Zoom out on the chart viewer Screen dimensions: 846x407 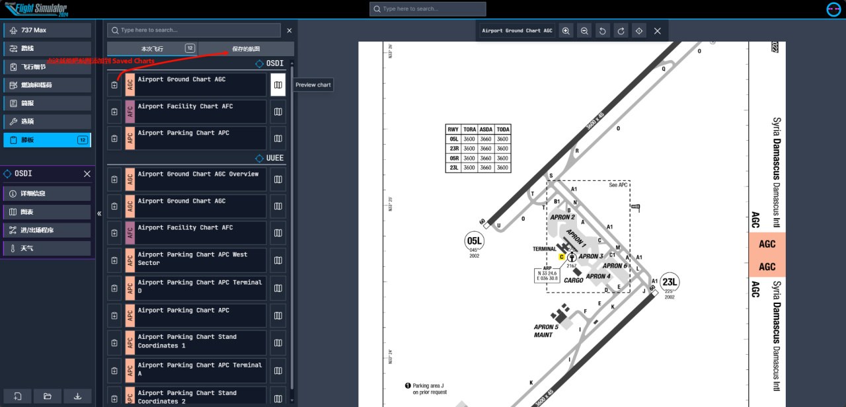click(584, 30)
